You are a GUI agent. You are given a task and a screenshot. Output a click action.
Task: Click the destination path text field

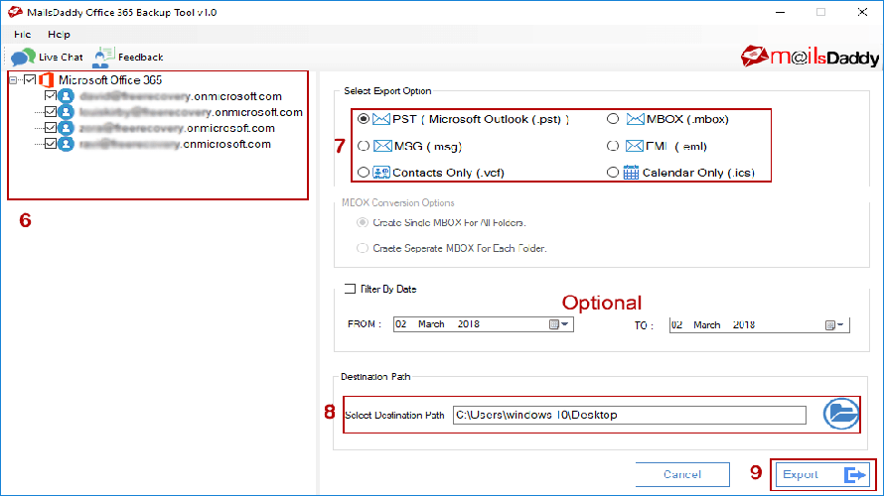click(629, 415)
